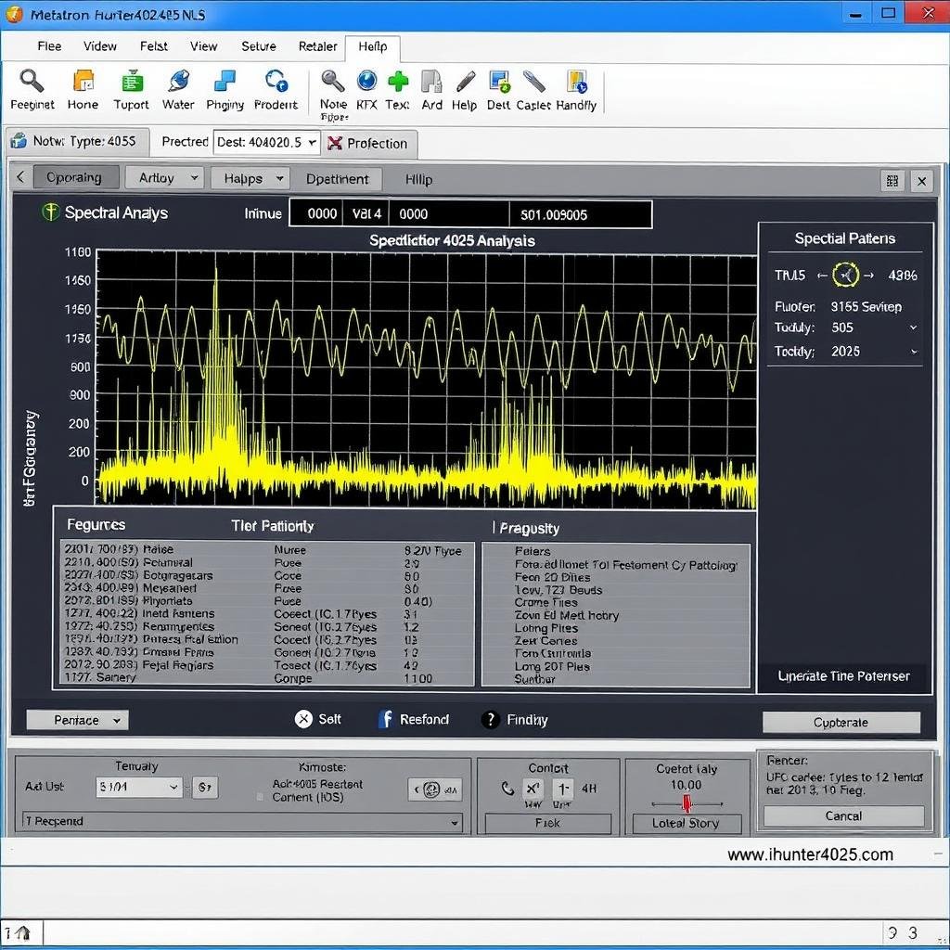Viewport: 950px width, 950px height.
Task: Select the Handfly toolbar icon
Action: [575, 83]
